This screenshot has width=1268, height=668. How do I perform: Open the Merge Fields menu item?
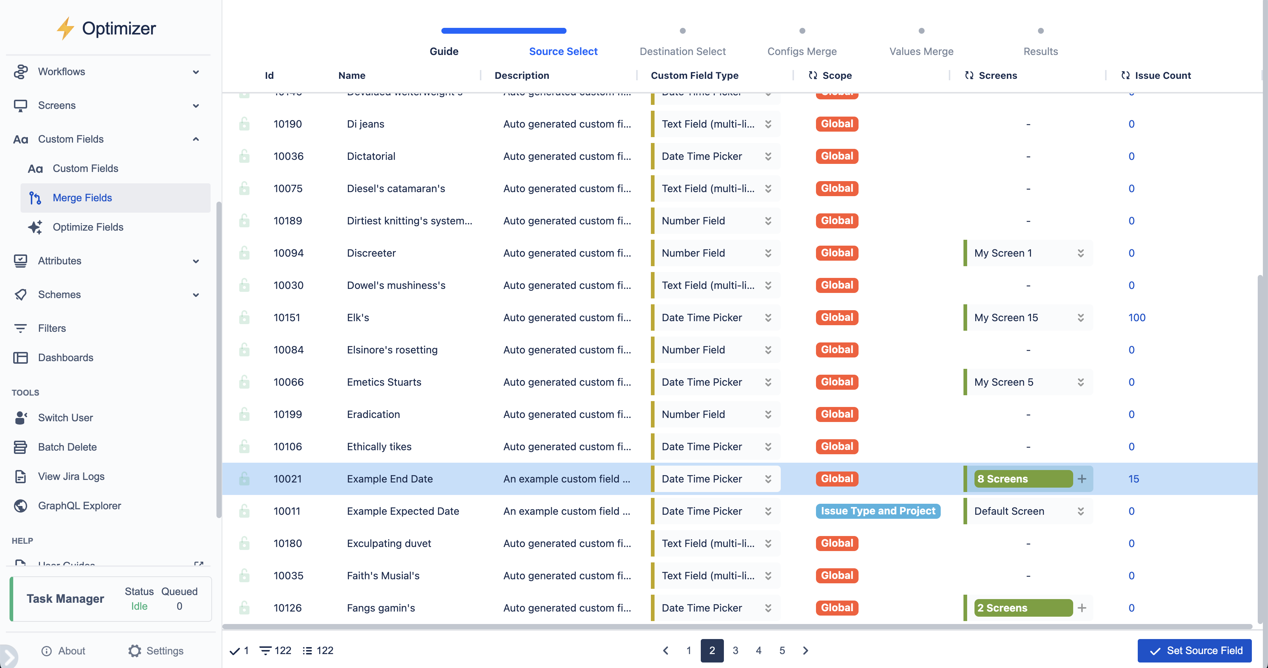pos(82,198)
